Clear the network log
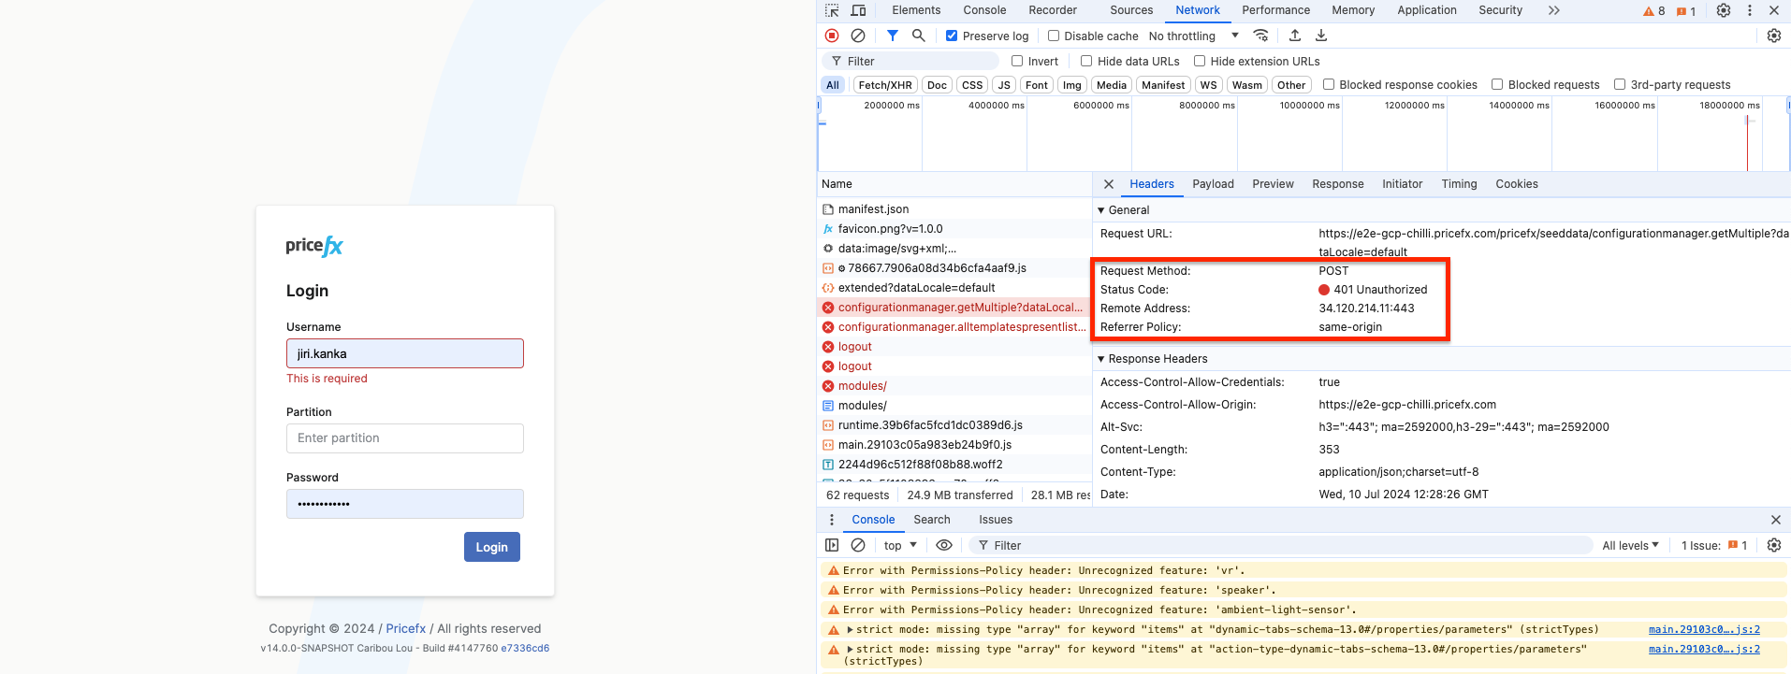The height and width of the screenshot is (674, 1791). tap(858, 36)
